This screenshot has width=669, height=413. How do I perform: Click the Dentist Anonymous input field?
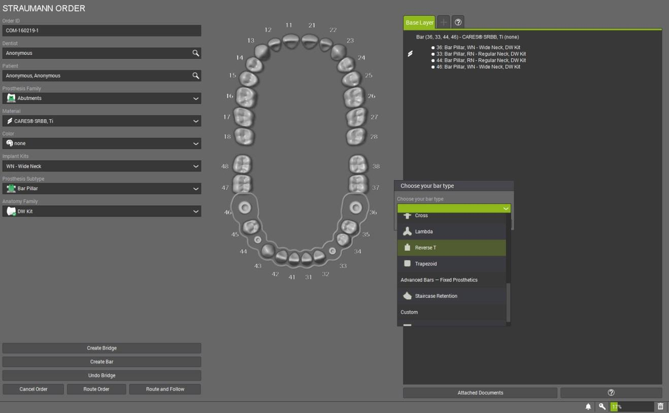click(x=102, y=53)
